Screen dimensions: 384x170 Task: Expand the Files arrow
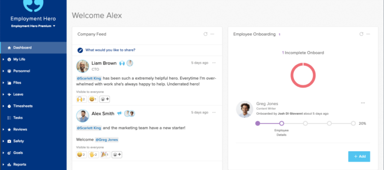click(x=3, y=83)
